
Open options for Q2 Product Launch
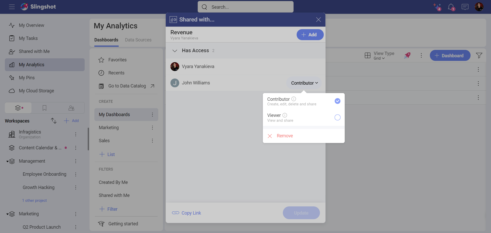pyautogui.click(x=76, y=227)
